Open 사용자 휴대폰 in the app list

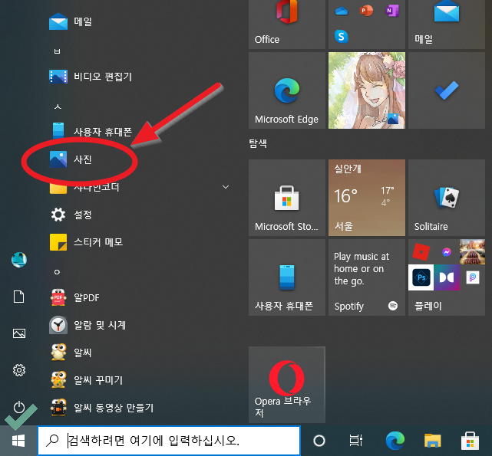tap(91, 132)
